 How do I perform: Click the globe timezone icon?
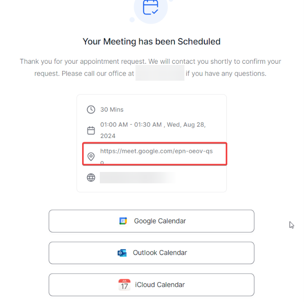[x=91, y=178]
